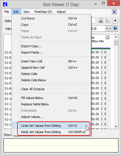The height and width of the screenshot is (156, 122).
Task: Close the Outflow Min column with the X
Action: [x=107, y=37]
